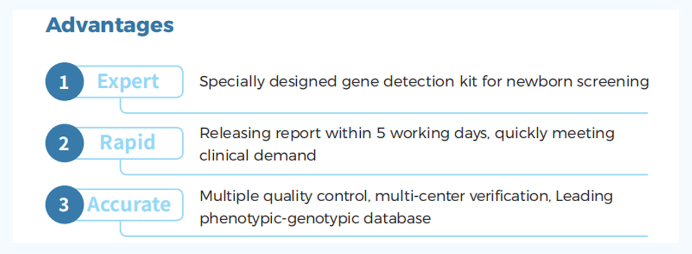This screenshot has width=692, height=254.
Task: Select the number 2 circle badge
Action: (x=64, y=143)
